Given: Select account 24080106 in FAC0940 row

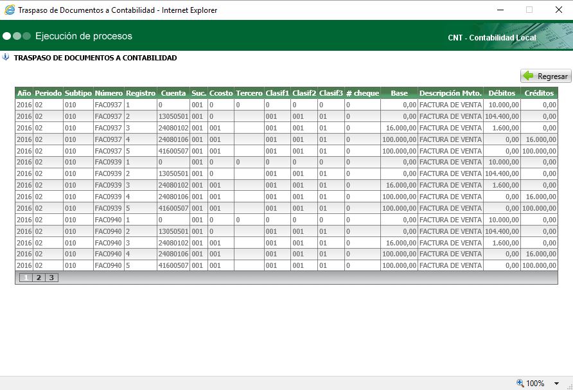Looking at the screenshot, I should 173,254.
